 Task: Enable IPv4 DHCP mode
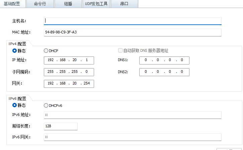coord(46,51)
